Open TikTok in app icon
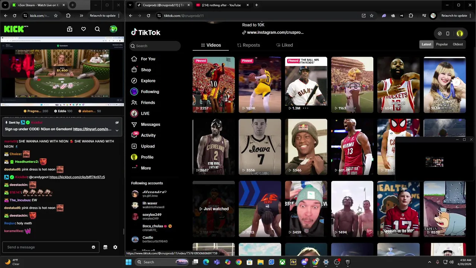This screenshot has height=268, width=476. pos(363,16)
